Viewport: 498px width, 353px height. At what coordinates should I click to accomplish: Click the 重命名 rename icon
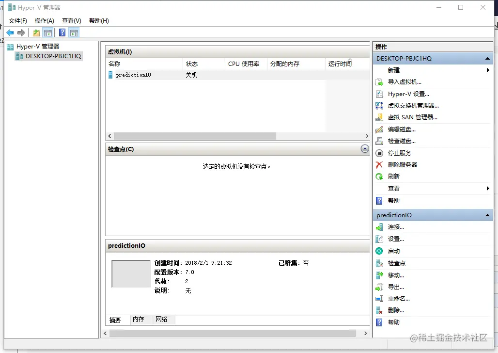379,299
